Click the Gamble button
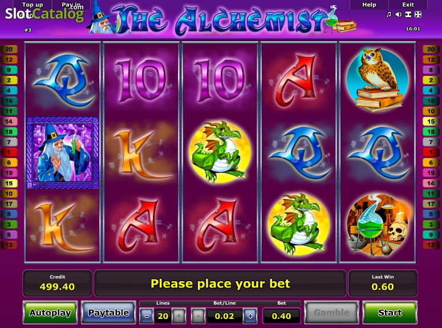The height and width of the screenshot is (328, 442). coord(331,313)
